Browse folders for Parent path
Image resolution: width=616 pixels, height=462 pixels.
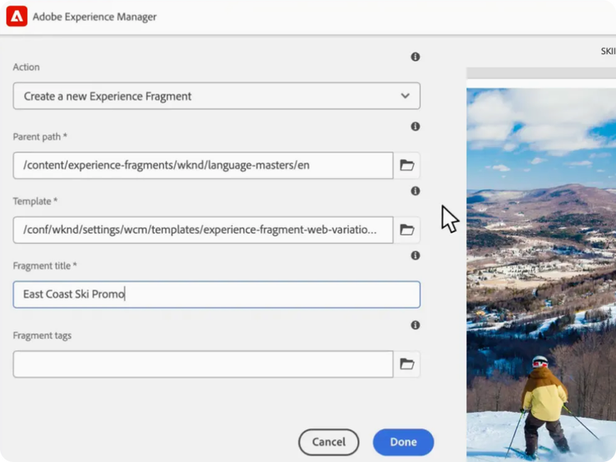[407, 165]
